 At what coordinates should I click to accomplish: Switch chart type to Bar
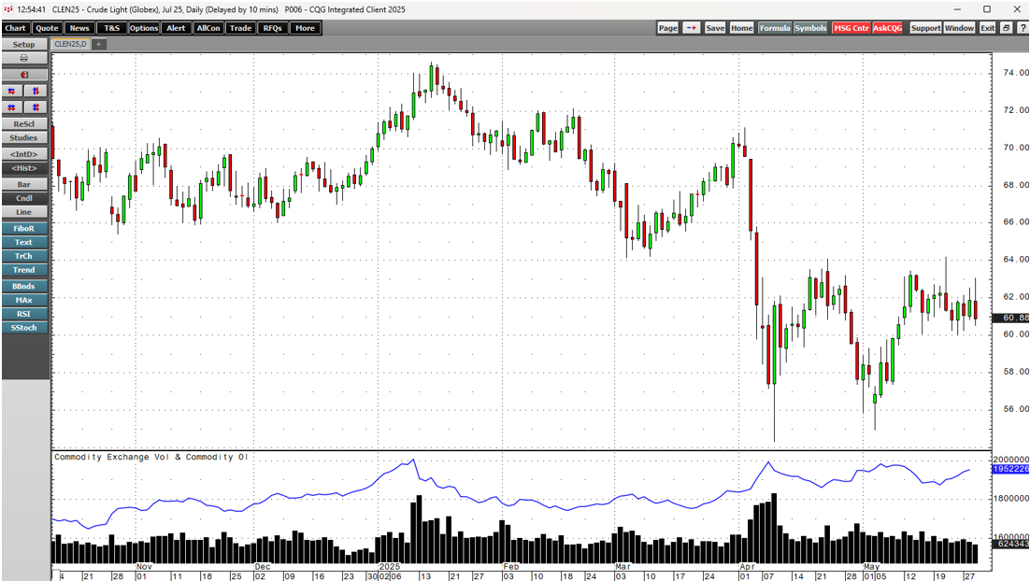click(23, 185)
